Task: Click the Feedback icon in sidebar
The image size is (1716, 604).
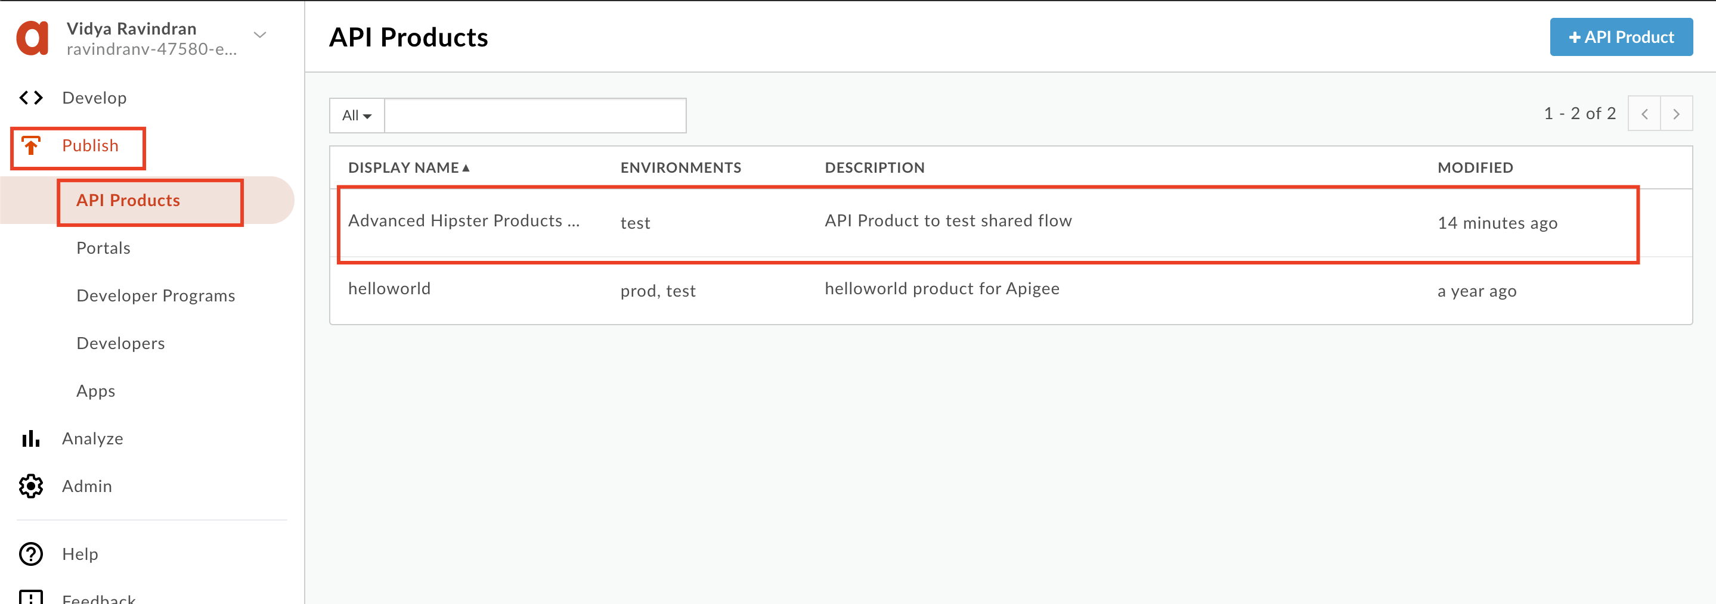Action: pyautogui.click(x=30, y=597)
